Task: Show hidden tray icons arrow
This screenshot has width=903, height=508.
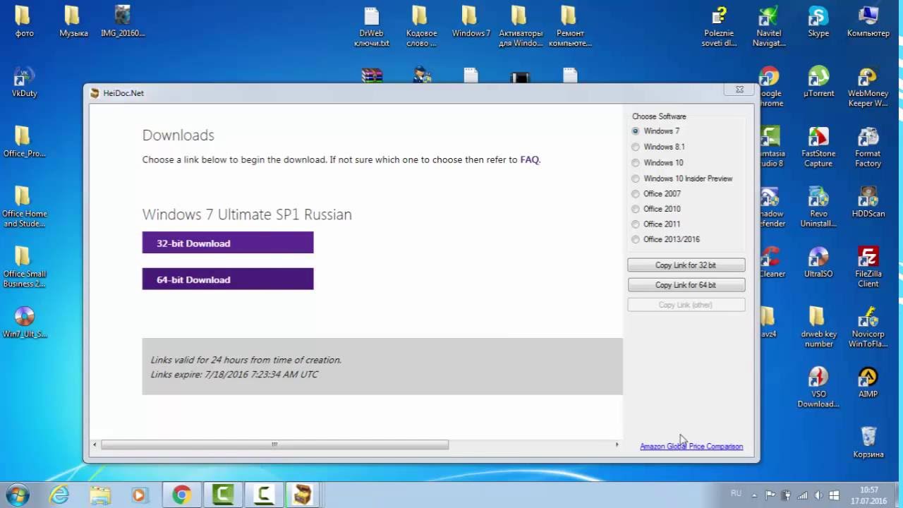Action: point(756,495)
